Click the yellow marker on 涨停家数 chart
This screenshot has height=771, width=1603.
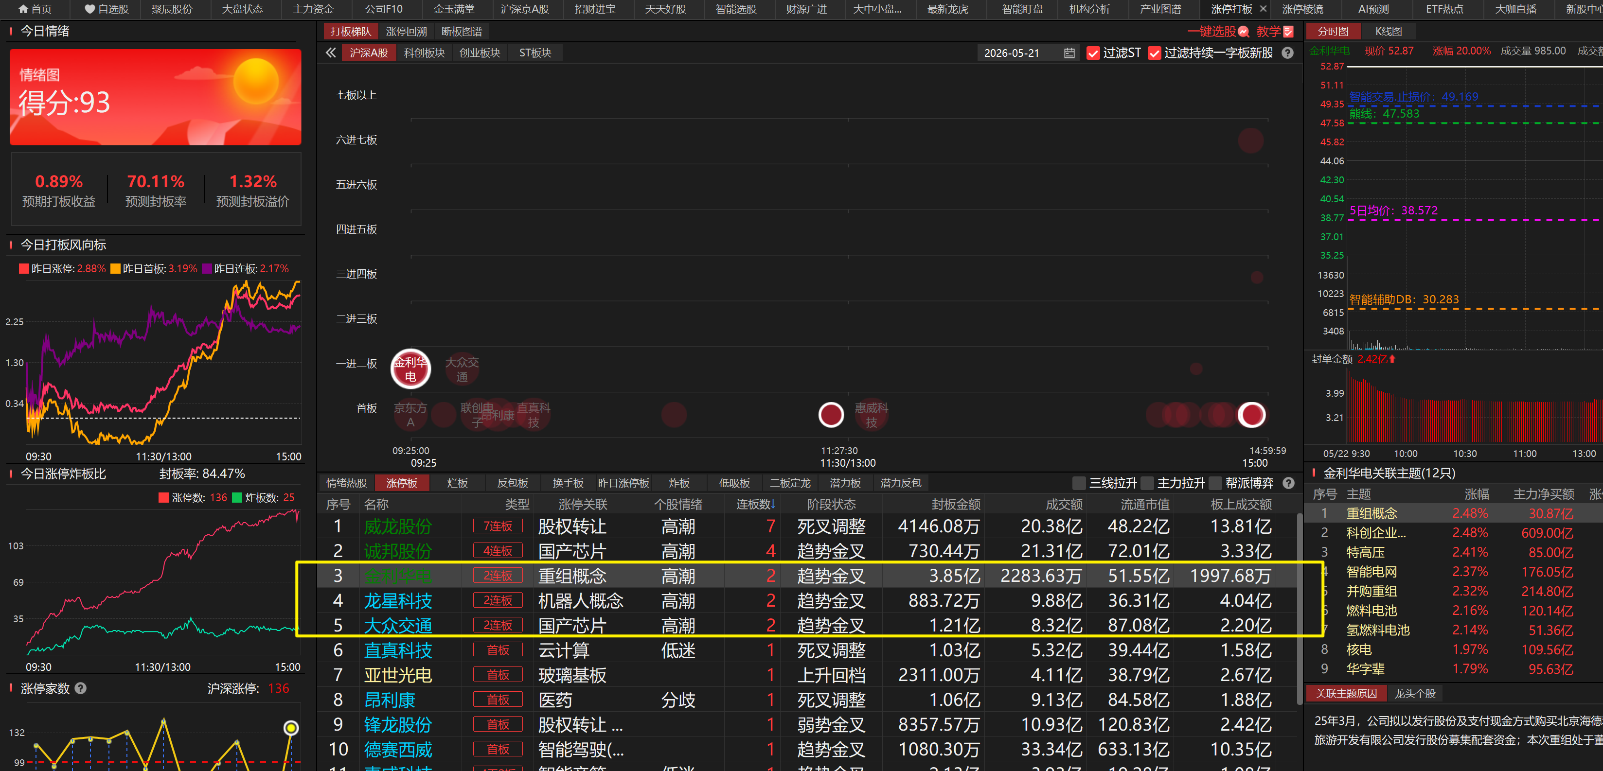coord(291,727)
